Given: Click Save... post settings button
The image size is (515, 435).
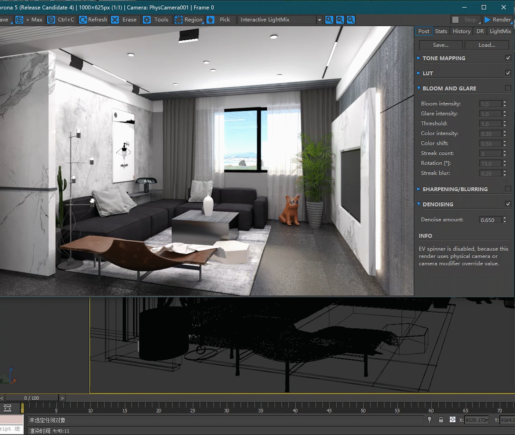Looking at the screenshot, I should pos(441,45).
